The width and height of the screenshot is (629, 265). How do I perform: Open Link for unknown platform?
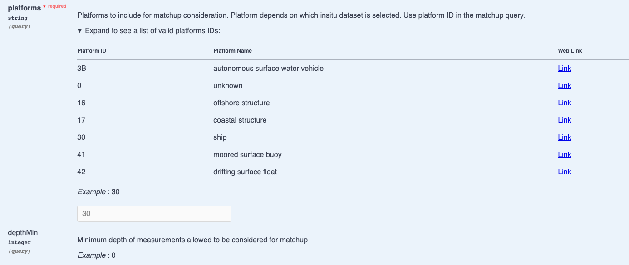pos(564,86)
